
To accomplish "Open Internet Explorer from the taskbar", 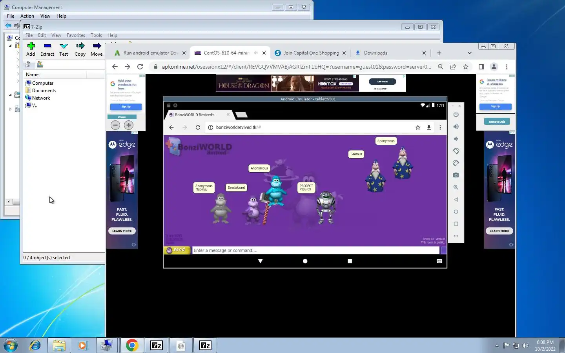I will (35, 346).
